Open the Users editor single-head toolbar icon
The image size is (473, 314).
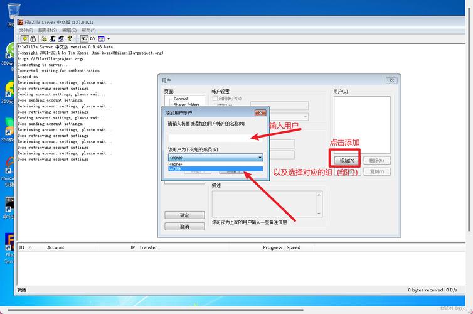53,39
